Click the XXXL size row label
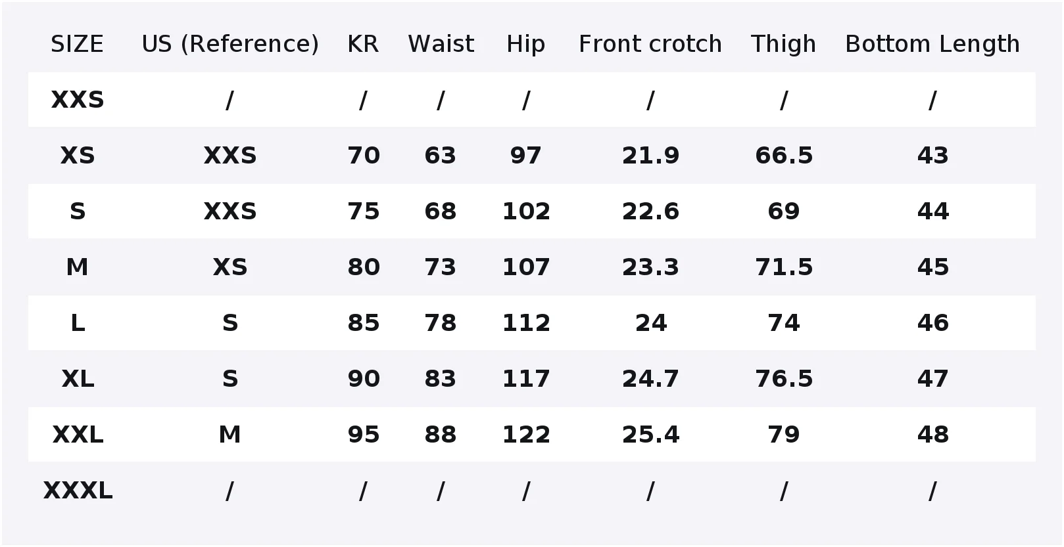The width and height of the screenshot is (1064, 547). pos(78,491)
